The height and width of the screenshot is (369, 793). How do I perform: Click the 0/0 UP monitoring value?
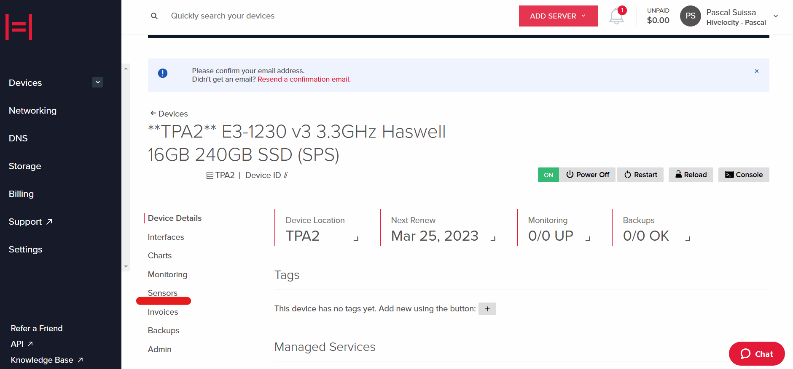pos(551,236)
